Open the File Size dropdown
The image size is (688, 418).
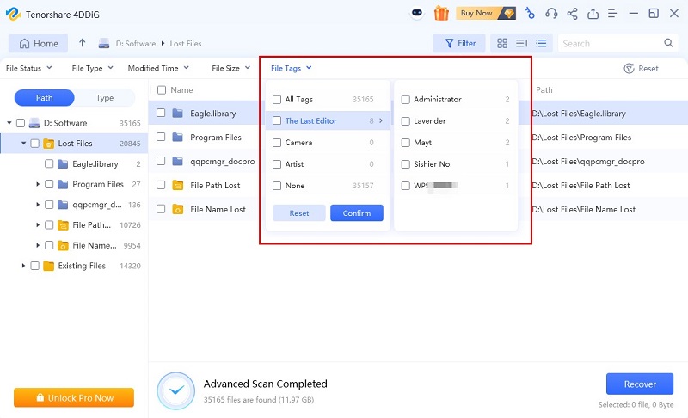point(230,68)
